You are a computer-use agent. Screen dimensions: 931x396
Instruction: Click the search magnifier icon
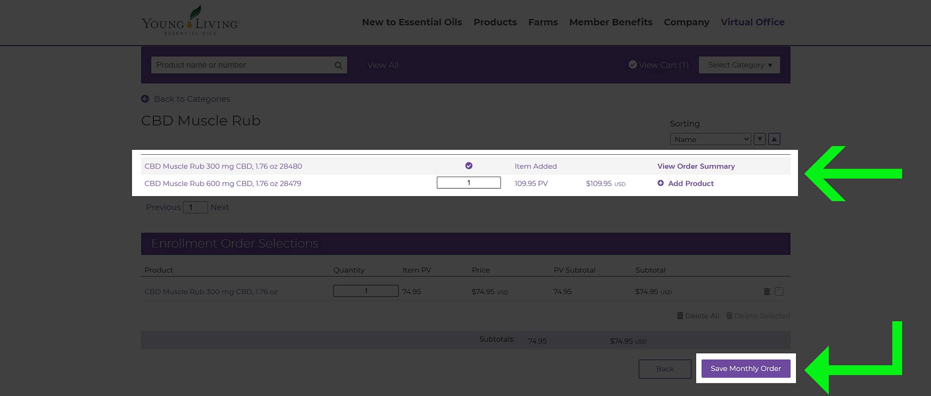pyautogui.click(x=338, y=66)
